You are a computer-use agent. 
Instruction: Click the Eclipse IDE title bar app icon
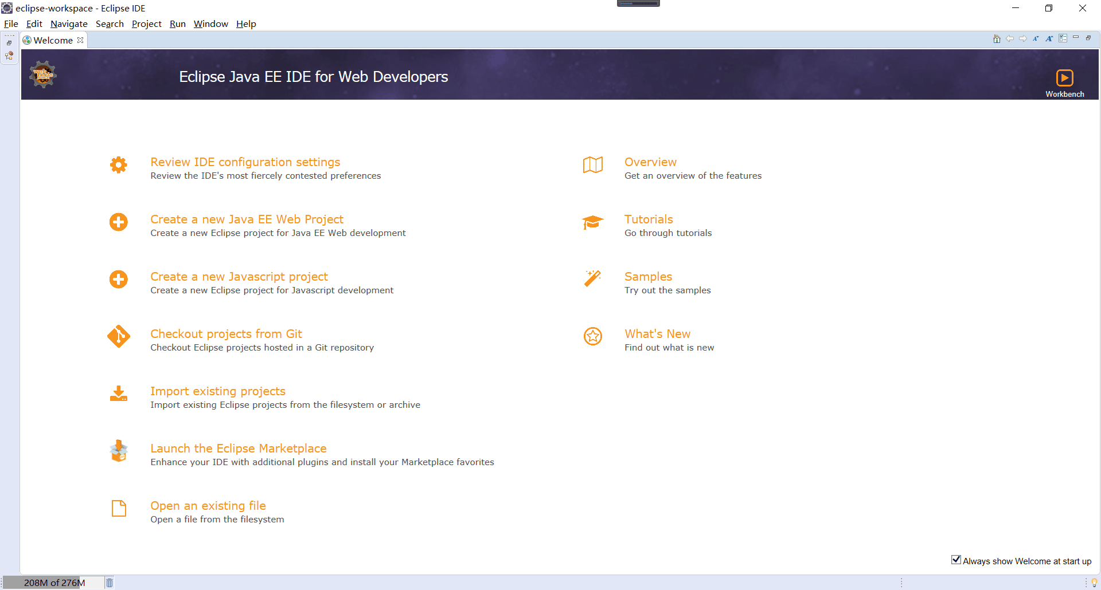coord(7,8)
